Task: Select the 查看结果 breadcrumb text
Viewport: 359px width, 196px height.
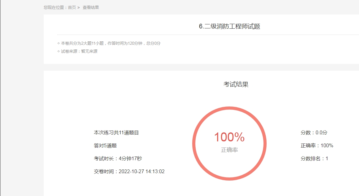Action: [x=91, y=7]
